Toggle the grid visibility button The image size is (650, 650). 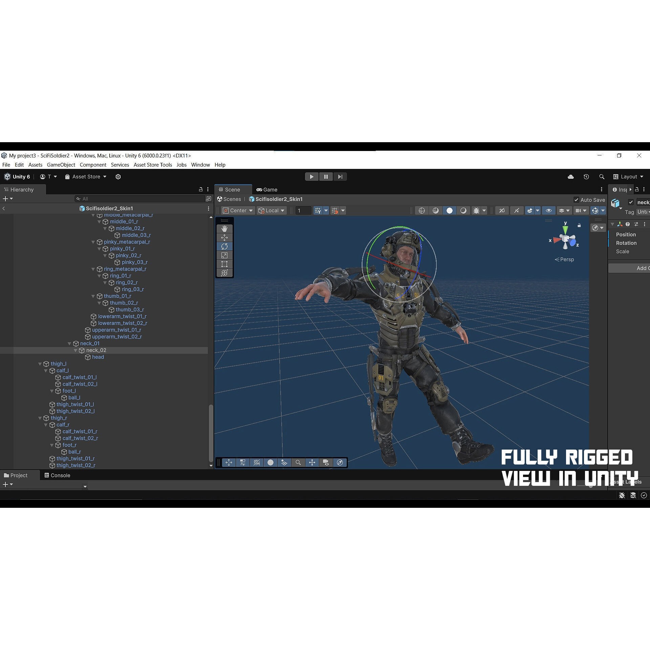[x=318, y=211]
